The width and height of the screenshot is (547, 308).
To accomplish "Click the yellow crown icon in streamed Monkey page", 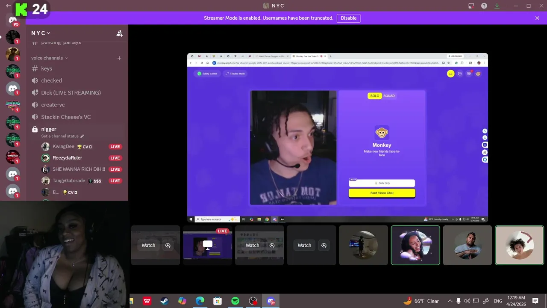I will pyautogui.click(x=450, y=74).
